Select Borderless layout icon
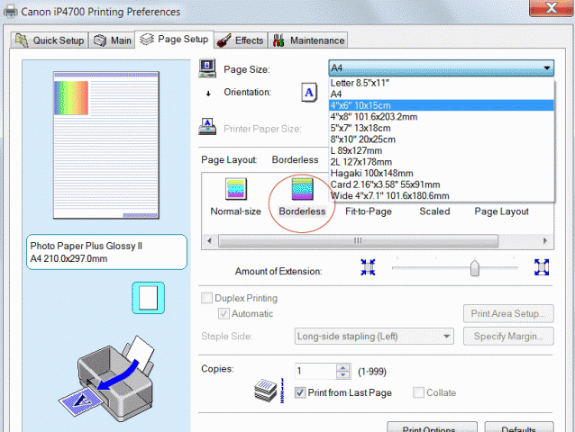 (x=302, y=189)
